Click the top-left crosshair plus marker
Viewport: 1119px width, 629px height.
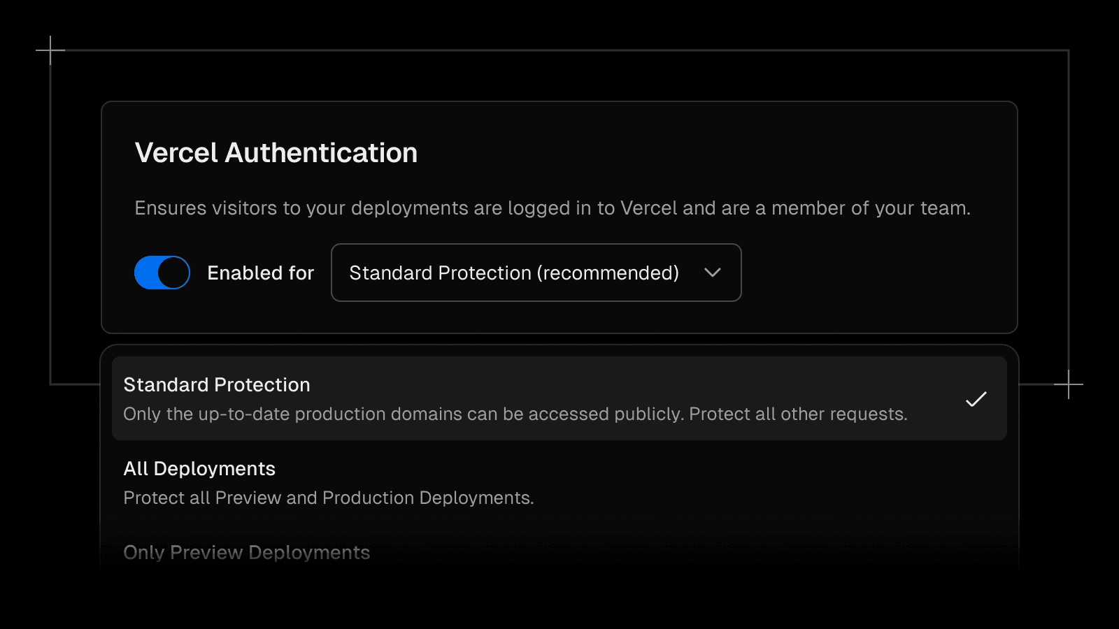(x=50, y=50)
